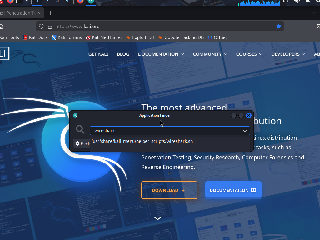This screenshot has width=320, height=240.
Task: Focus the kali.org address bar
Action: (160, 27)
